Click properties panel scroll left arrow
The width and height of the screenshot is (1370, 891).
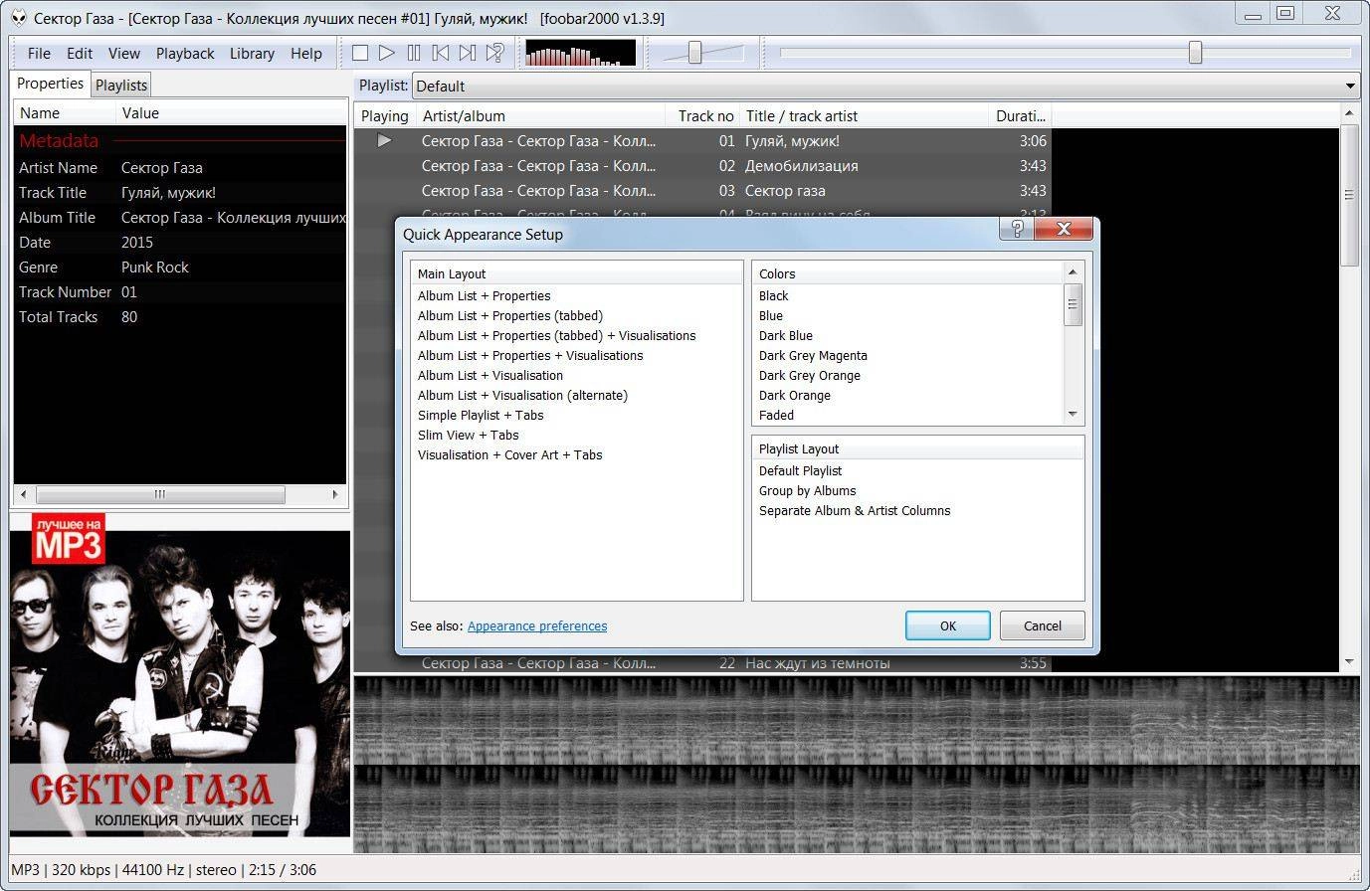pos(24,494)
